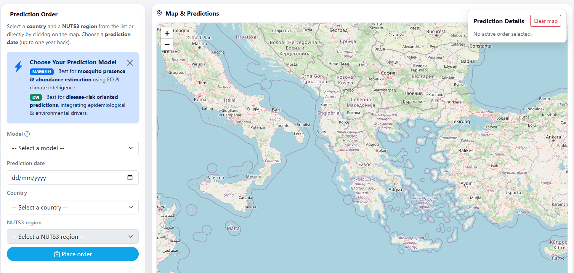Click the lightning bolt icon in banner
The height and width of the screenshot is (273, 574).
click(x=18, y=67)
